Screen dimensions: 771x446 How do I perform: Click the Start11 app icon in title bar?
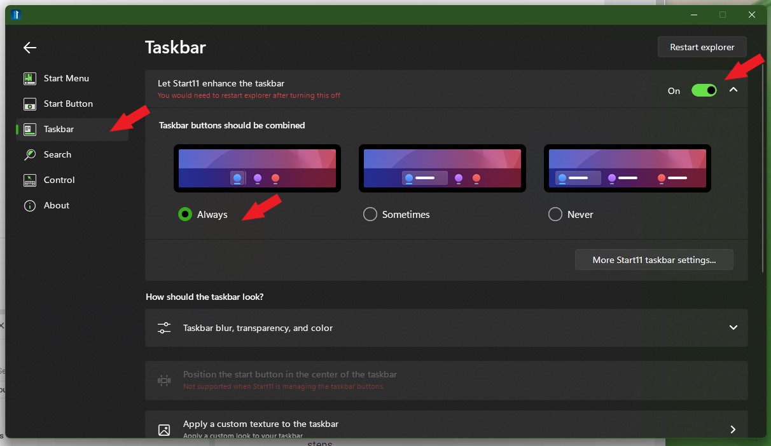[17, 15]
